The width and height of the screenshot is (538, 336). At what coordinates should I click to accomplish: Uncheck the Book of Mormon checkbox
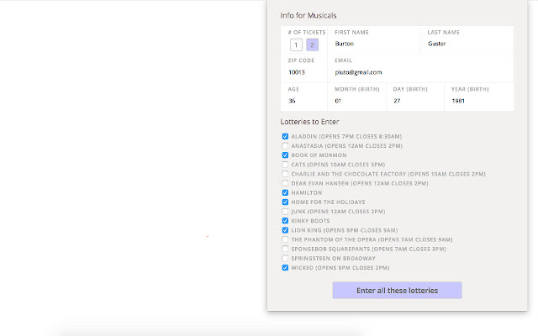click(285, 155)
